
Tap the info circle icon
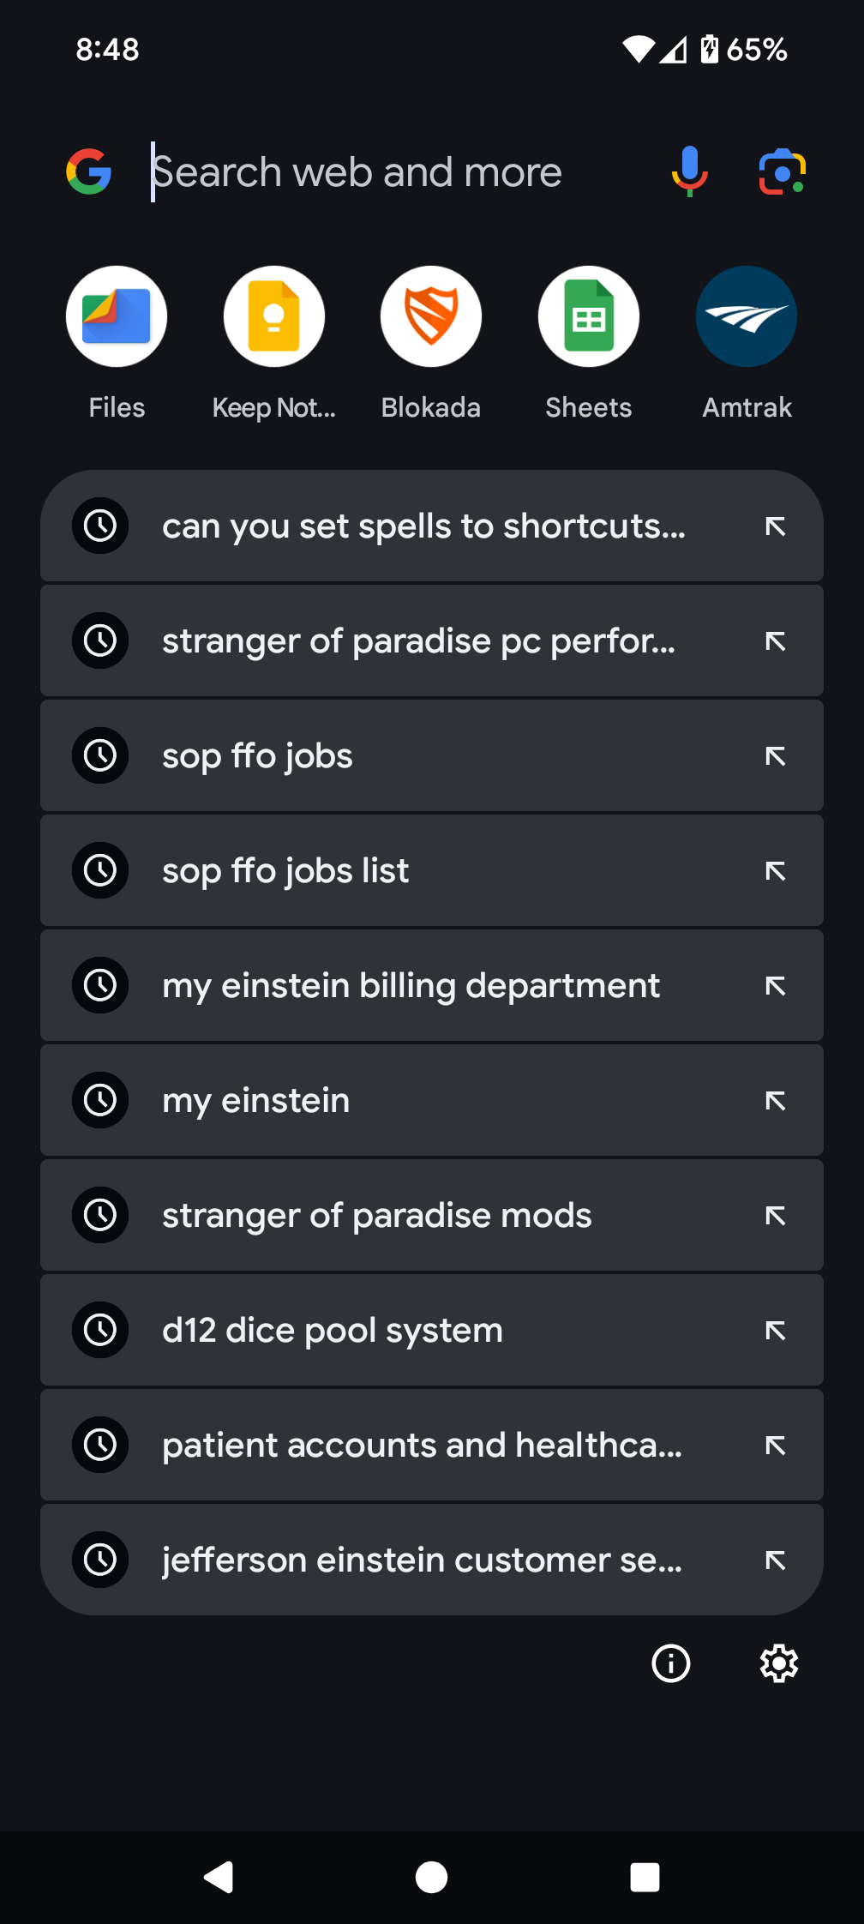tap(671, 1663)
